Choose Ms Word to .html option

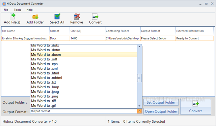[x=84, y=73]
